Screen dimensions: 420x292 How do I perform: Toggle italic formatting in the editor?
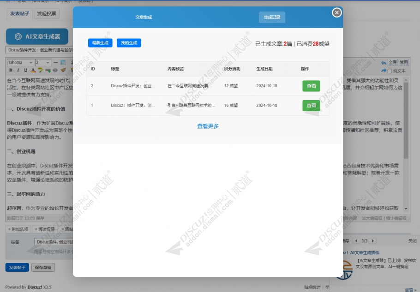coord(18,70)
